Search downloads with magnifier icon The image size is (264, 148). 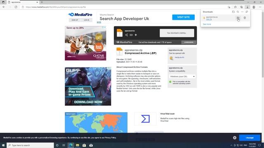tap(238, 12)
